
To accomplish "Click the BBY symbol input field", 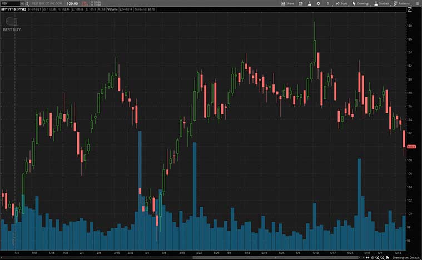I will 9,3.
